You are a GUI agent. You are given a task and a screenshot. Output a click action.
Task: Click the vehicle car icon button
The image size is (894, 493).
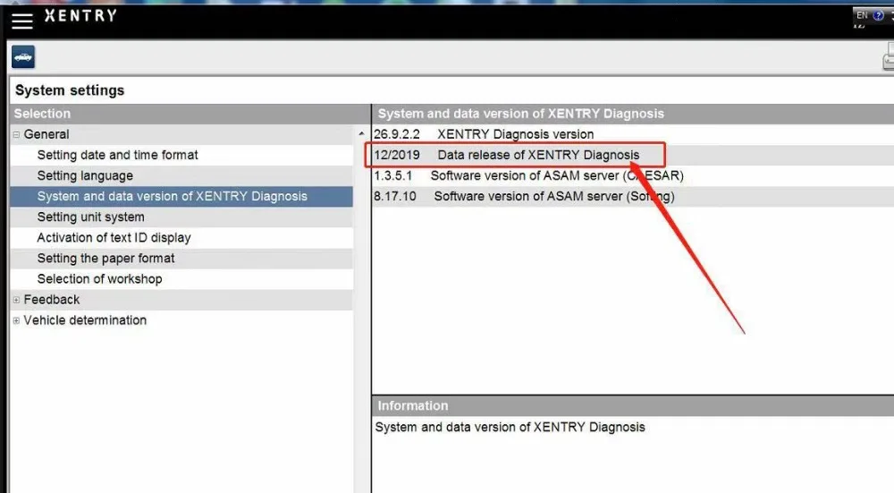point(23,57)
